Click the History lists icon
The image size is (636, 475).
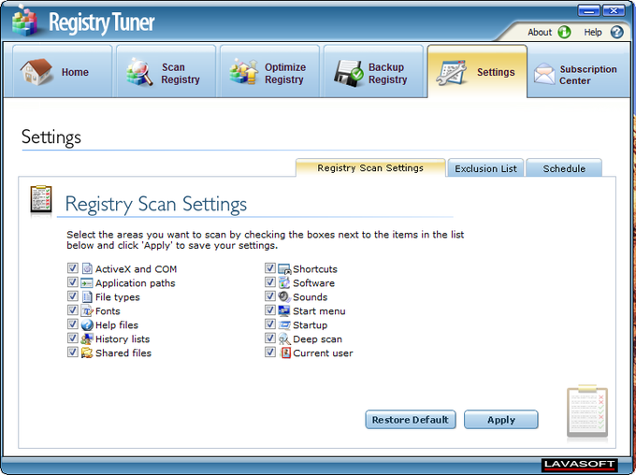click(87, 338)
